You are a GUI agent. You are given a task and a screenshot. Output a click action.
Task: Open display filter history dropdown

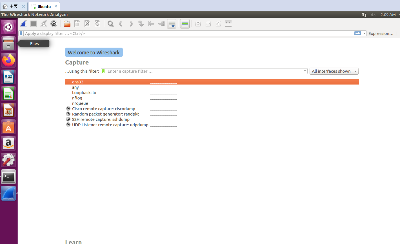365,33
